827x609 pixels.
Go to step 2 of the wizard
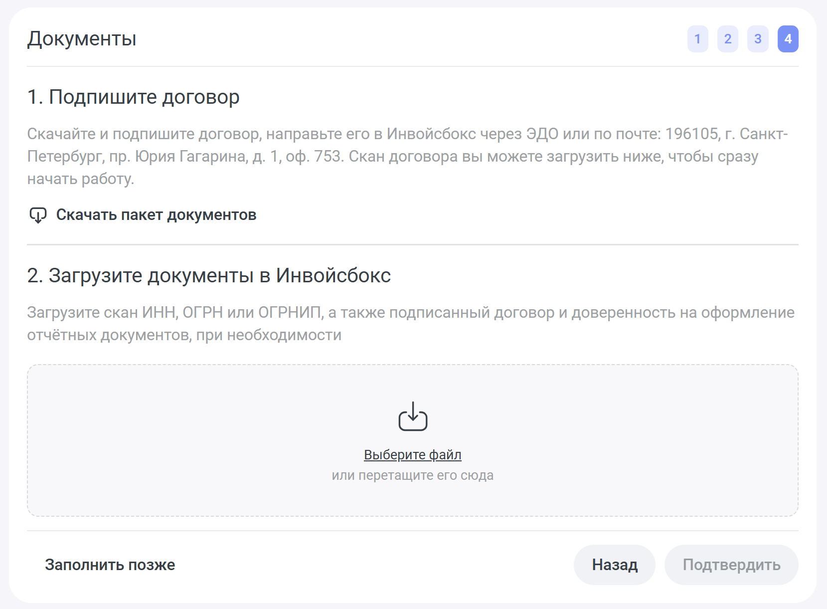[x=727, y=39]
